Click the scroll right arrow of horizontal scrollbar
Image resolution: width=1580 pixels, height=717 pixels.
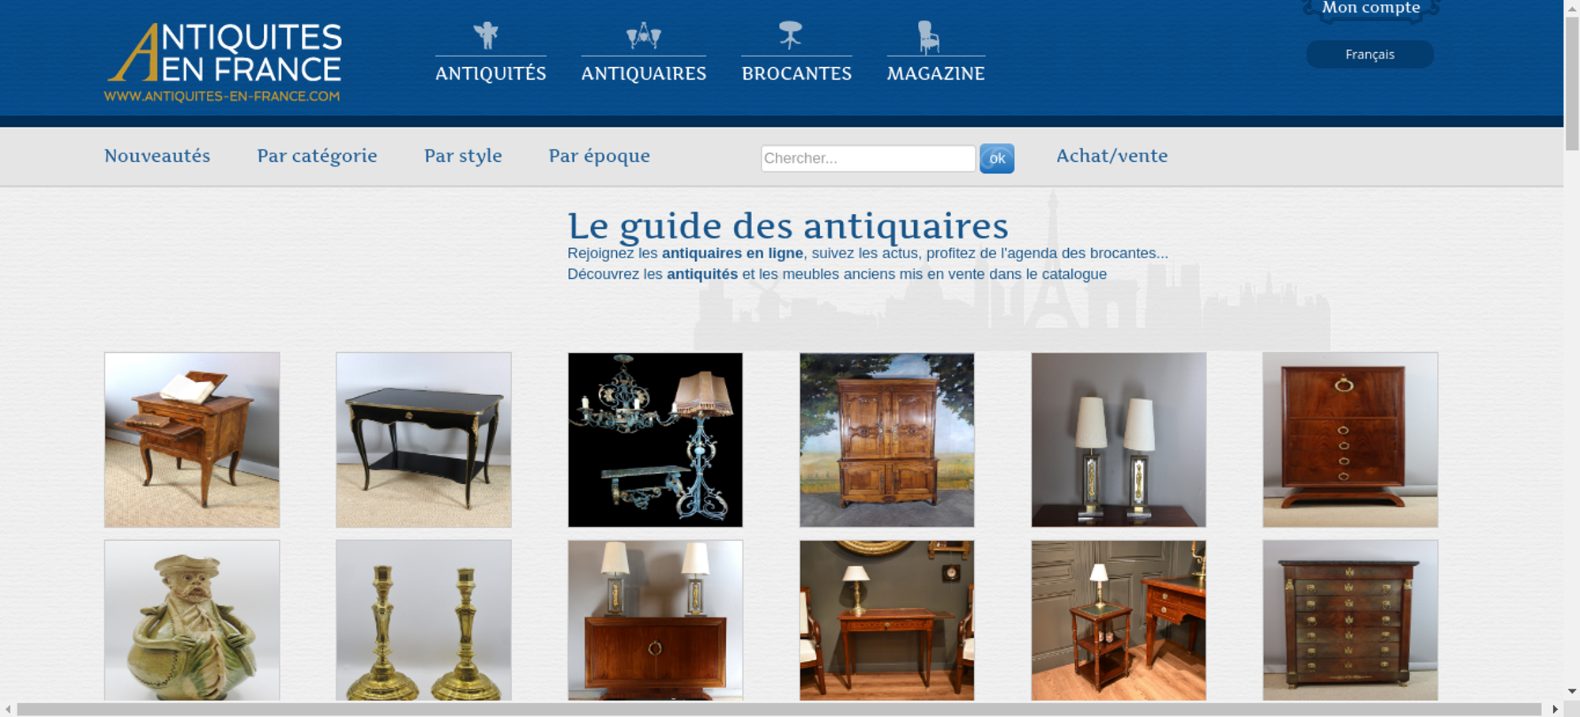[1555, 709]
